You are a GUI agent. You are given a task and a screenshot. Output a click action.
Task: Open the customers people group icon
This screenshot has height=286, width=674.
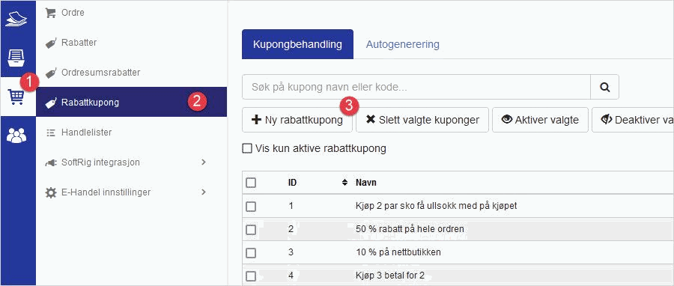[16, 136]
